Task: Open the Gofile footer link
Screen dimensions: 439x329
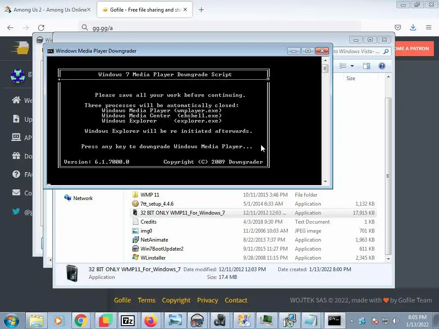Action: click(122, 300)
